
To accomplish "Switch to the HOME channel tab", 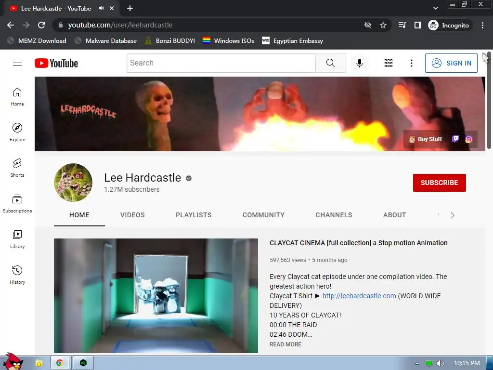I will (x=79, y=215).
